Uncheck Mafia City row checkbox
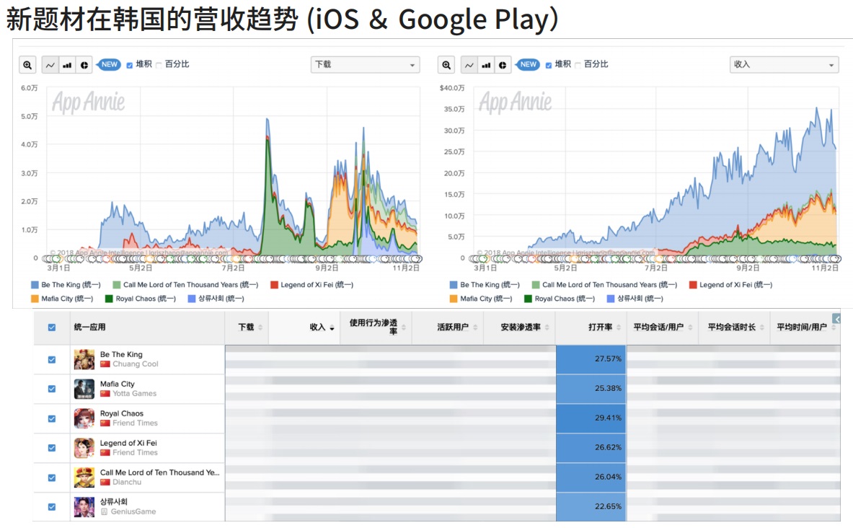853x528 pixels. point(52,390)
